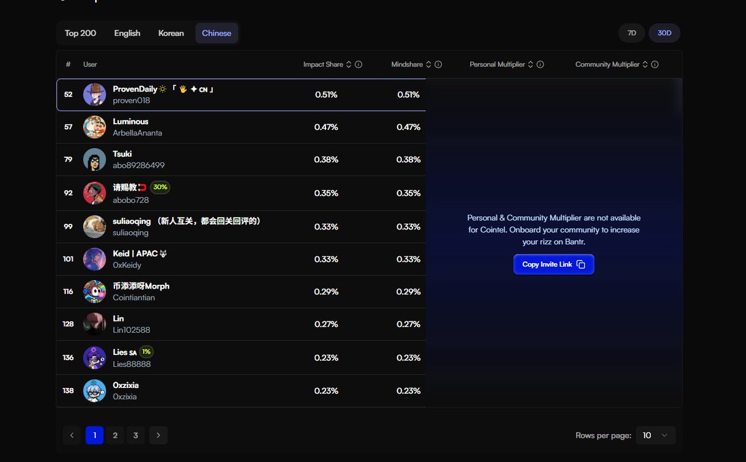This screenshot has width=746, height=462.
Task: Open the Lies88888 avatar
Action: point(95,358)
